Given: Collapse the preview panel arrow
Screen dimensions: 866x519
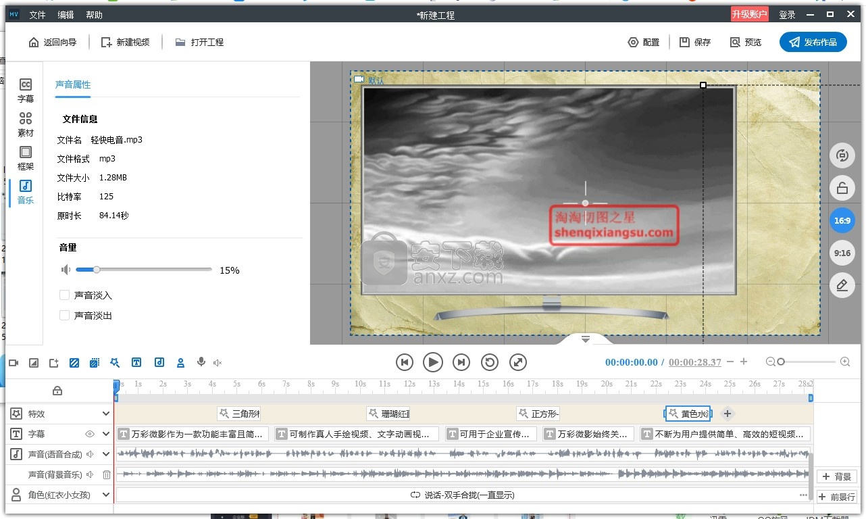Looking at the screenshot, I should point(586,339).
